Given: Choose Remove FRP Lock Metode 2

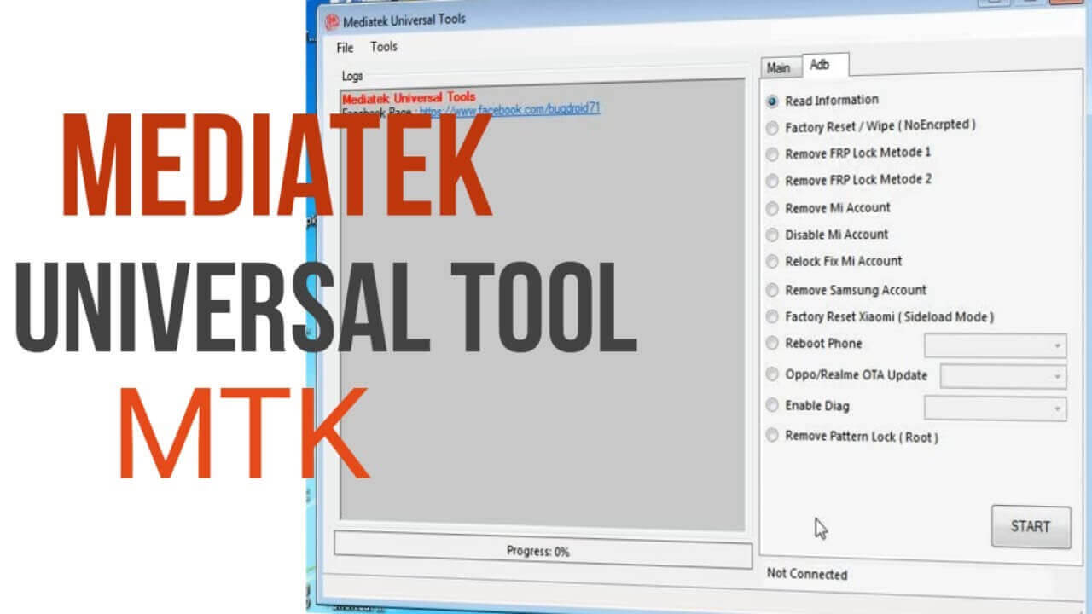Looking at the screenshot, I should click(x=771, y=181).
